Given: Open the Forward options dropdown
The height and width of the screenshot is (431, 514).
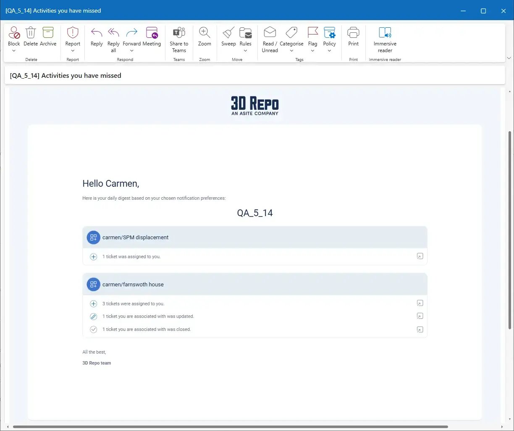Looking at the screenshot, I should click(132, 51).
